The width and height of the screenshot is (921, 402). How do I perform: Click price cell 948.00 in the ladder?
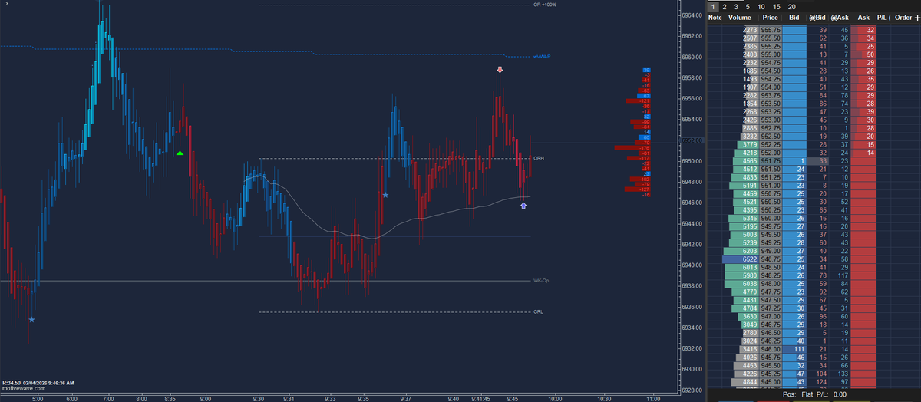pyautogui.click(x=771, y=284)
